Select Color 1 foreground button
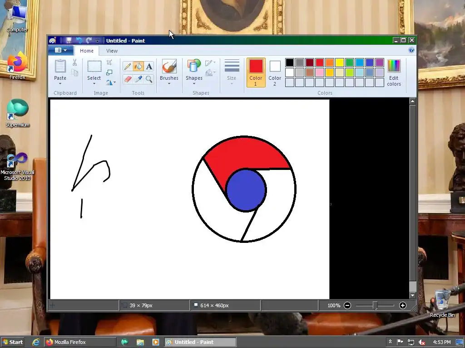The image size is (465, 348). tap(256, 72)
